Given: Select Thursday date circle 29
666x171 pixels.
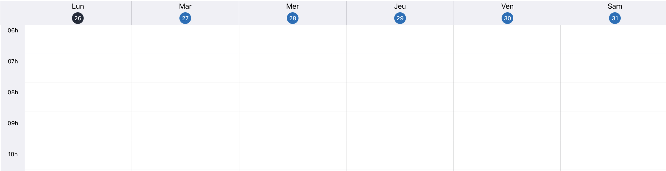Looking at the screenshot, I should pyautogui.click(x=400, y=18).
